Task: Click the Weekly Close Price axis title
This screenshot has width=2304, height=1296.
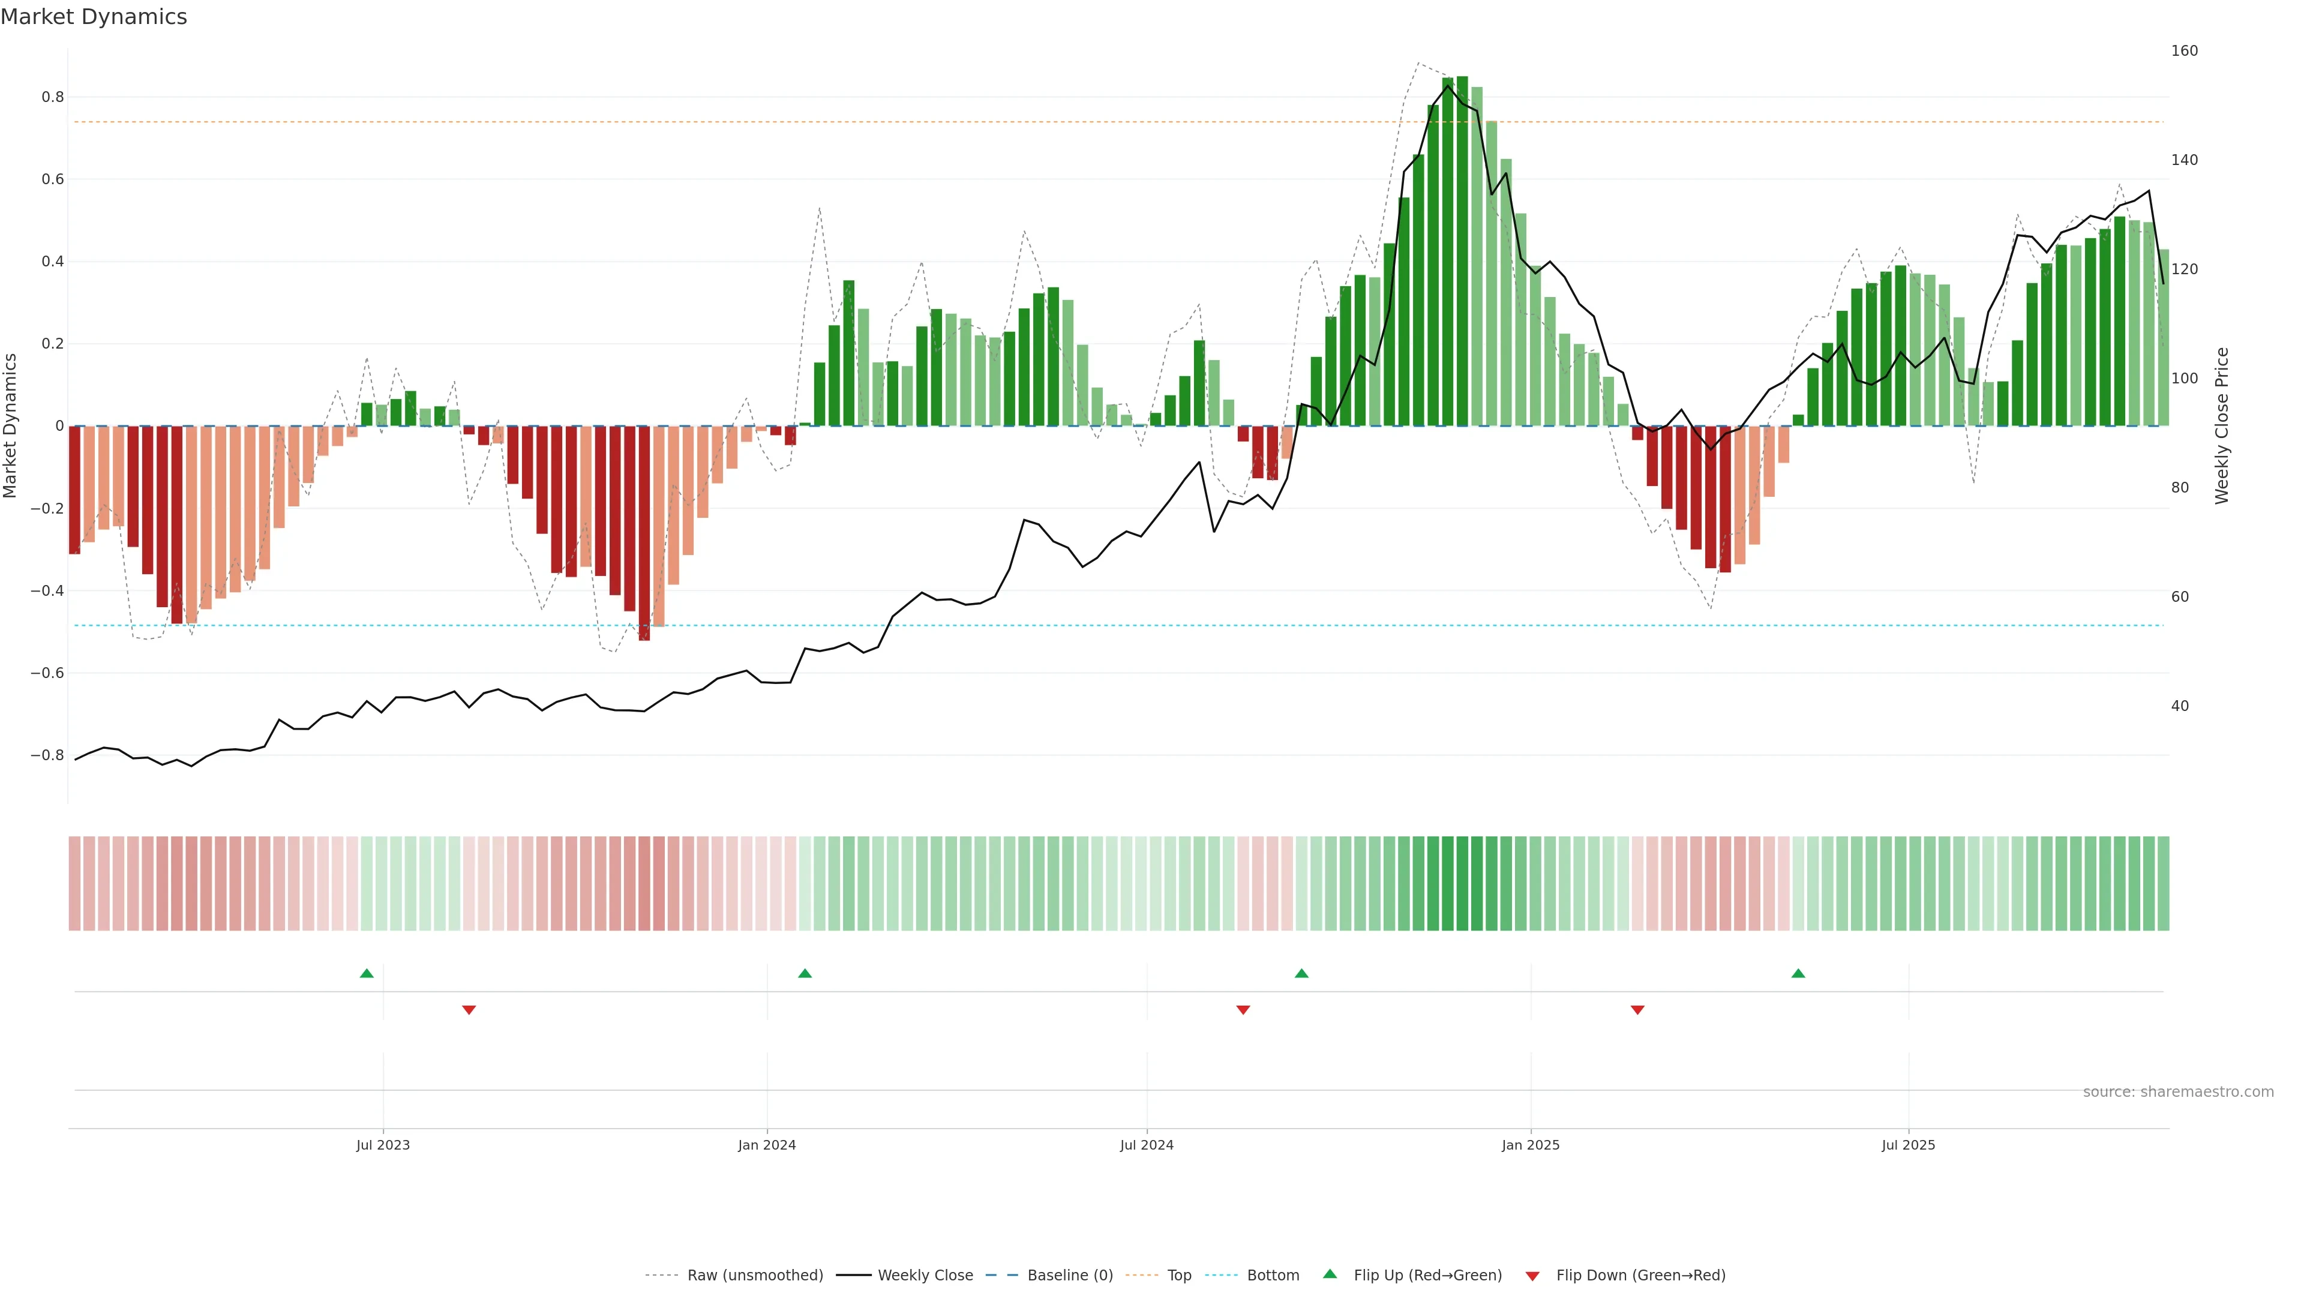Action: click(x=2222, y=426)
